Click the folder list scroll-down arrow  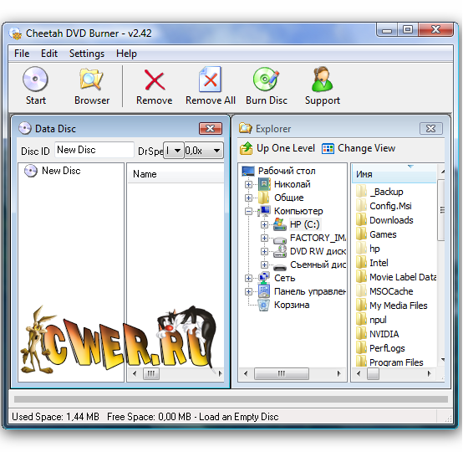pyautogui.click(x=442, y=360)
